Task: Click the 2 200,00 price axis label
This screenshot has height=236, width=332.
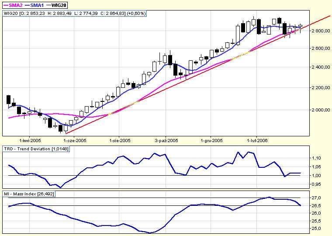Action: click(321, 87)
